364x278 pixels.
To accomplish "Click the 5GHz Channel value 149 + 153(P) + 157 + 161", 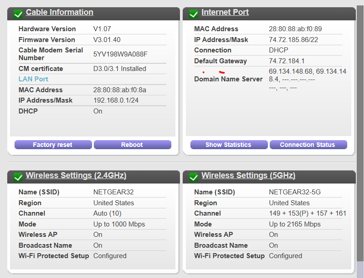I will (308, 213).
